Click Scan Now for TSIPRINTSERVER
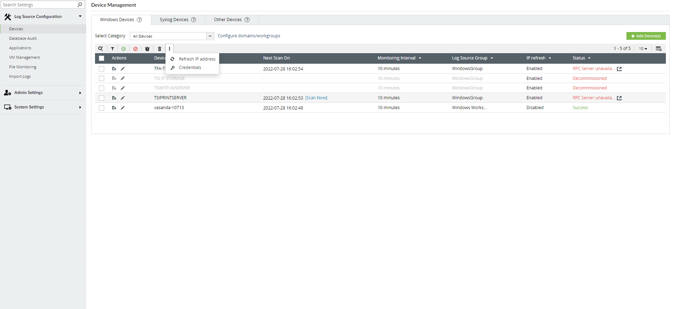 tap(316, 98)
